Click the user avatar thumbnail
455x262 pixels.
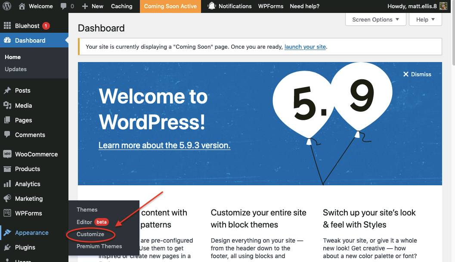click(443, 6)
